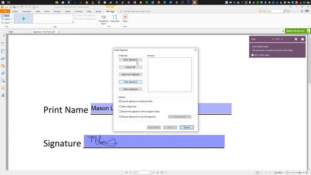
Task: Click Cancel in Create Signature dialog
Action: click(x=187, y=127)
